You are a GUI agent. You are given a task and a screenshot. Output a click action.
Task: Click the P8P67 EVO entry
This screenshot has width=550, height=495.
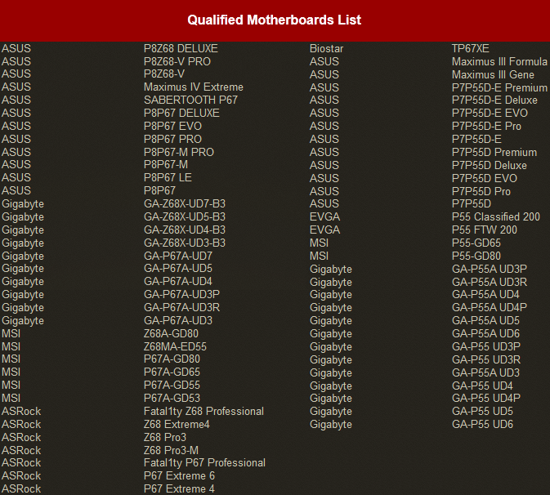pos(172,126)
